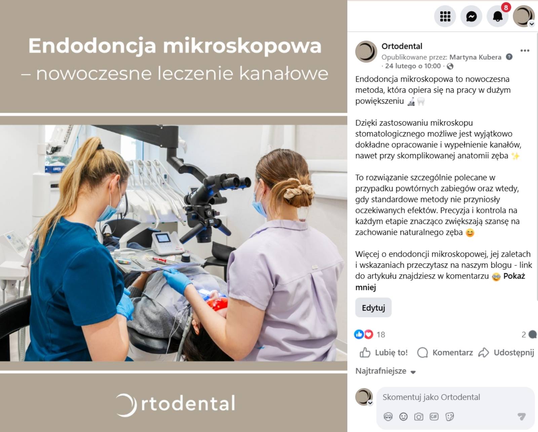View the 18 reactions list
The image size is (538, 432).
tap(370, 334)
